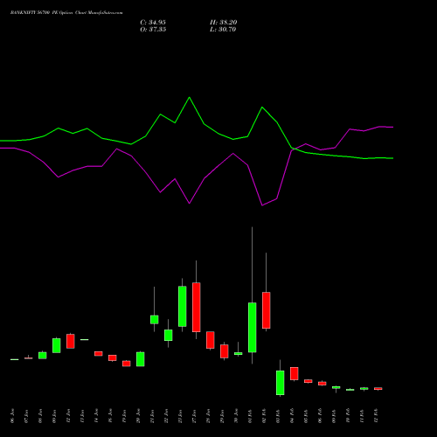Screen dimensions: 437x437
Task: Click the 12 Jan date label
Action: (x=68, y=416)
